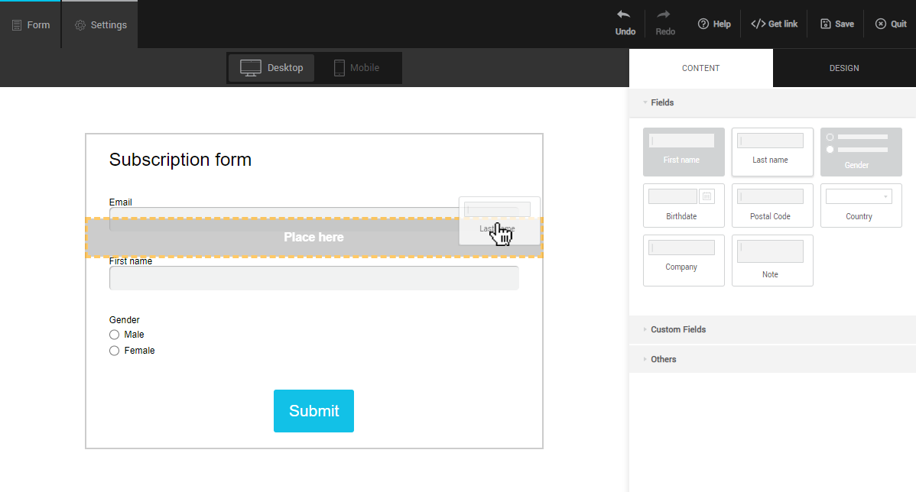
Task: Click the First name input field
Action: coord(313,278)
